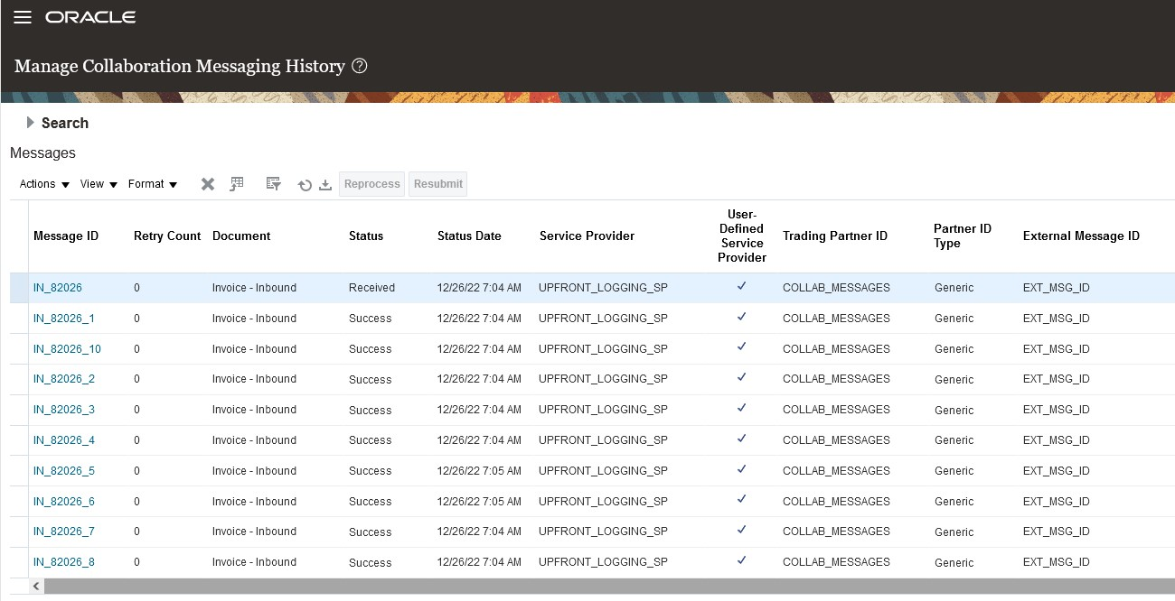This screenshot has width=1175, height=601.
Task: Select the row selector of IN_82026_5
Action: point(19,471)
